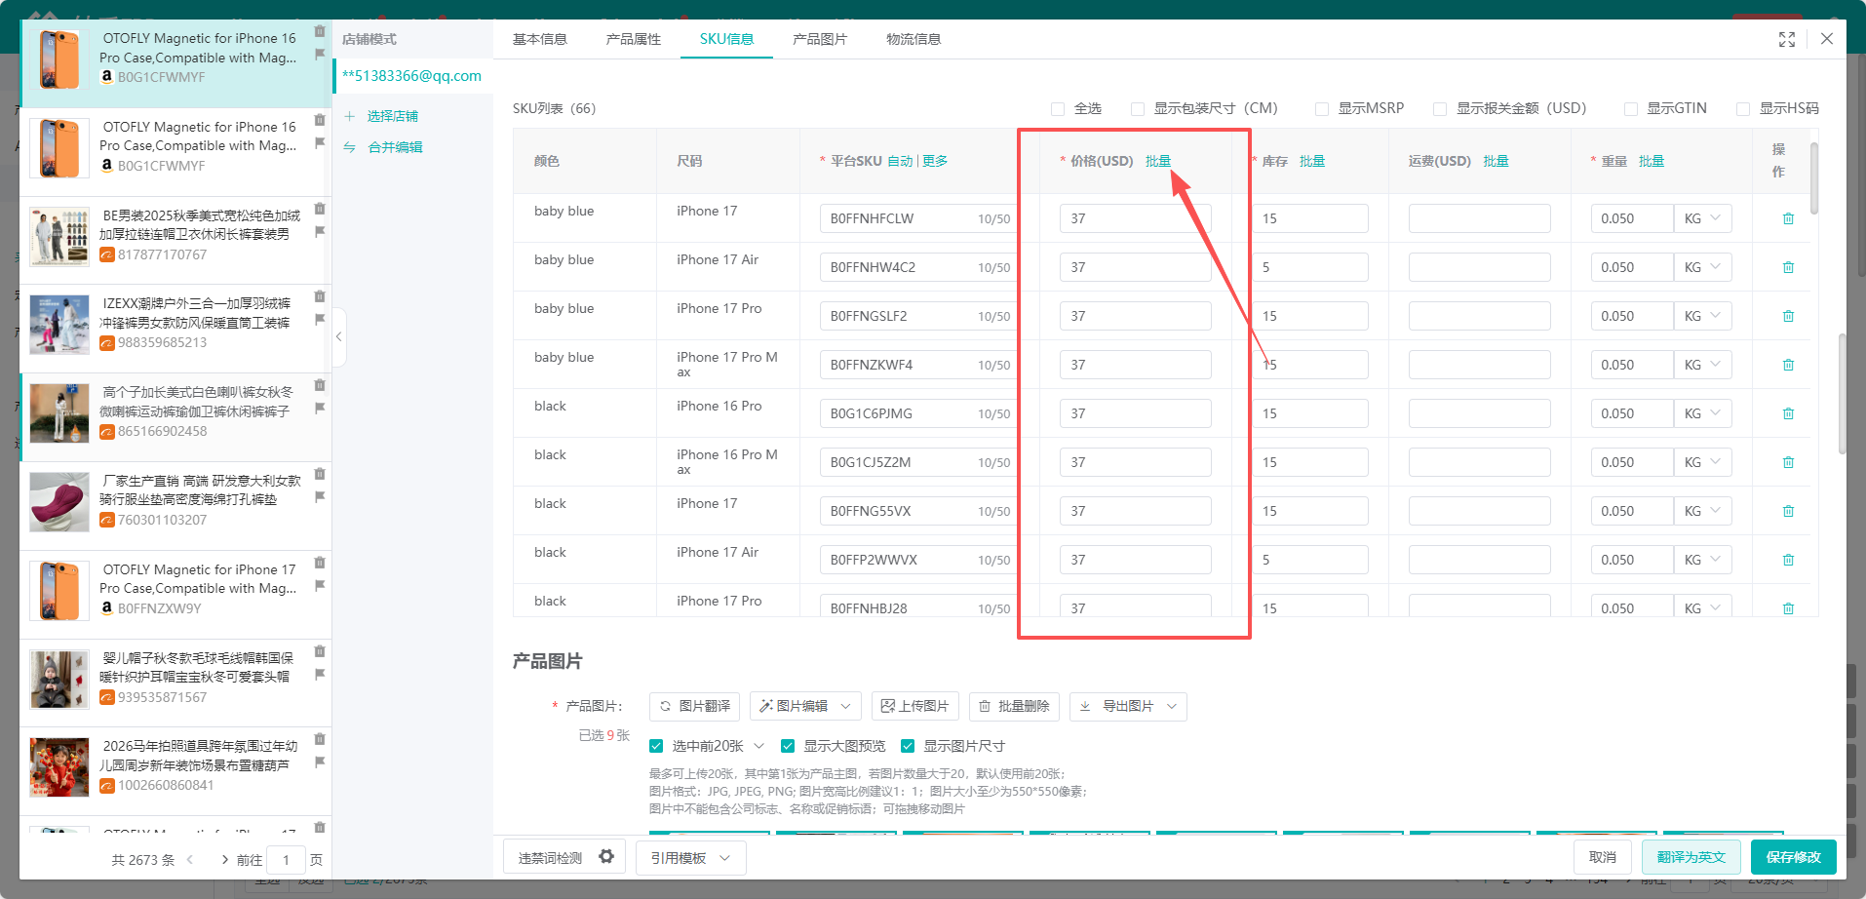Open settings gear beside 违禁词检测
Screen dimensions: 1866x899
[606, 856]
